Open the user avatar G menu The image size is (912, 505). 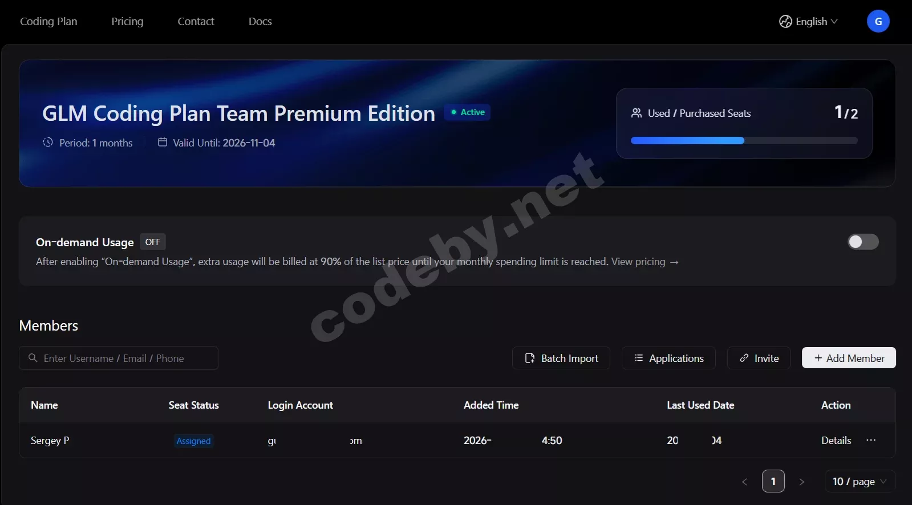pos(878,21)
